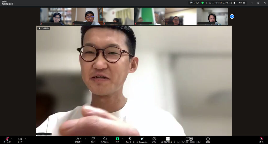Pause or stop recording in bottom toolbar
Screen dimensions: 268x144
[189, 139]
